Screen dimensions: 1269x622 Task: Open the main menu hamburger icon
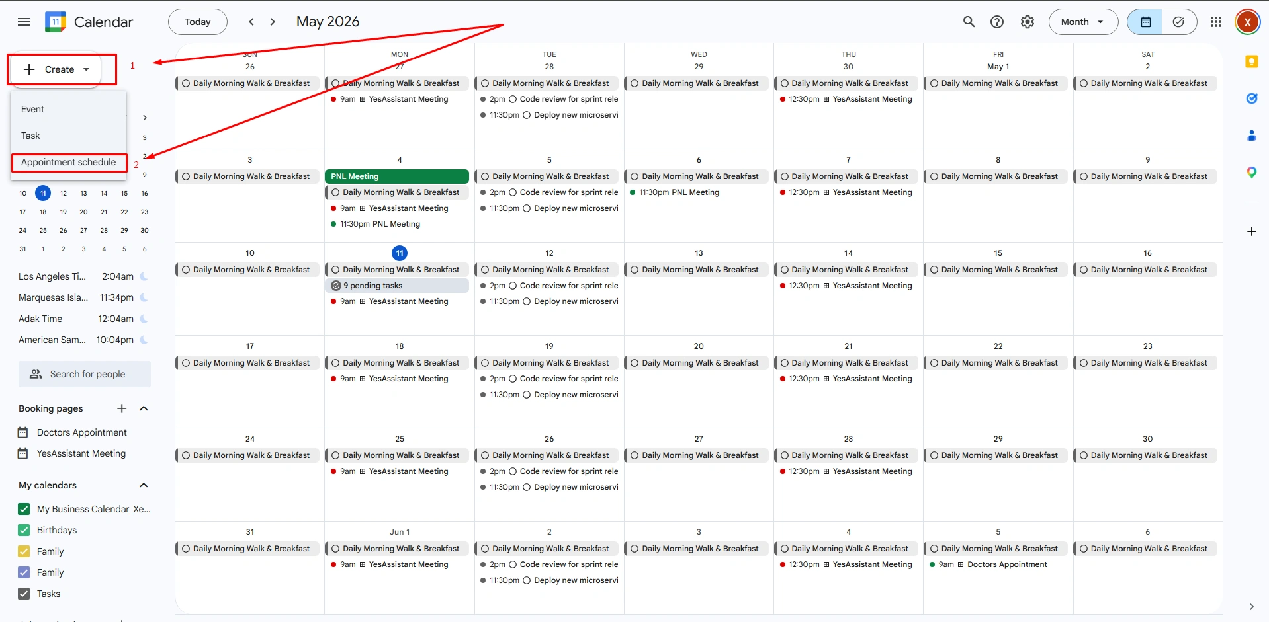(x=24, y=22)
